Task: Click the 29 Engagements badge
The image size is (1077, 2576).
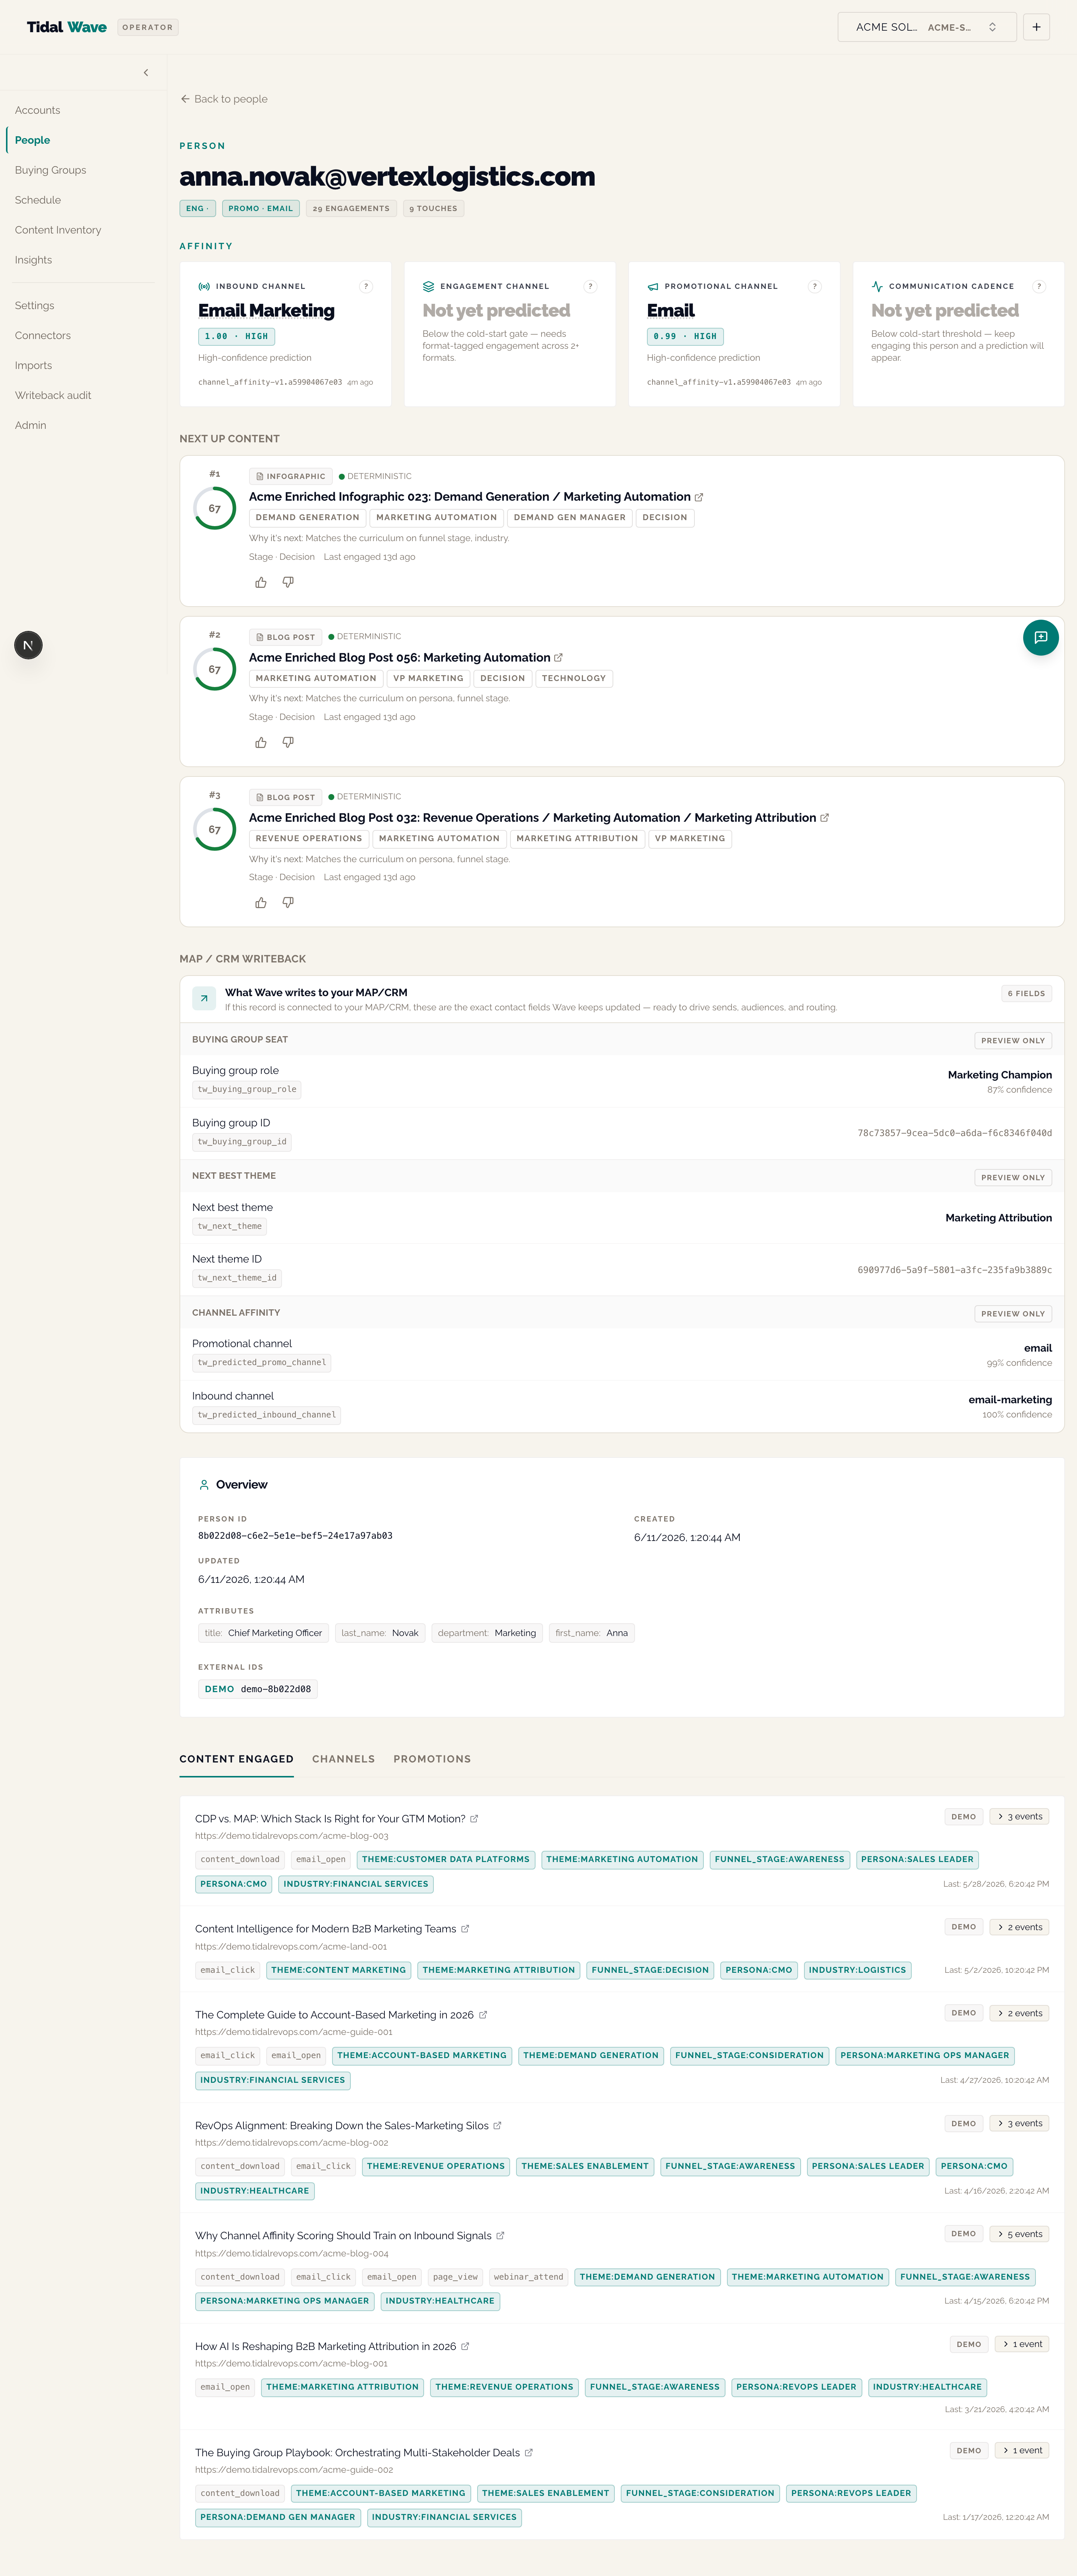Action: pos(351,209)
